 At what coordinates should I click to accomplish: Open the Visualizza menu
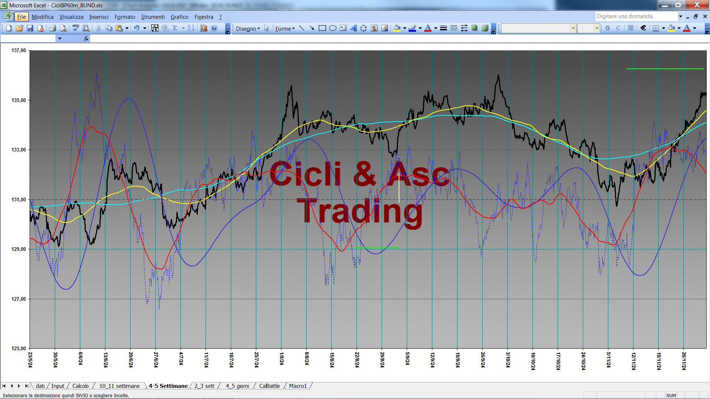[x=71, y=17]
